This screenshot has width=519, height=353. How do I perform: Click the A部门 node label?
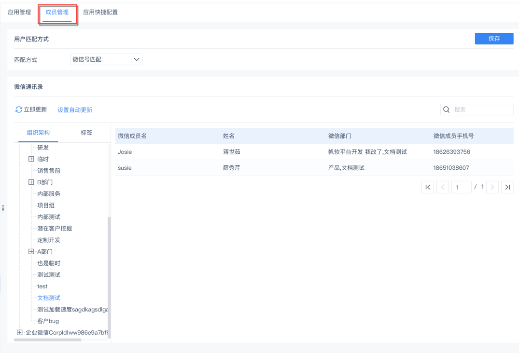pos(45,252)
